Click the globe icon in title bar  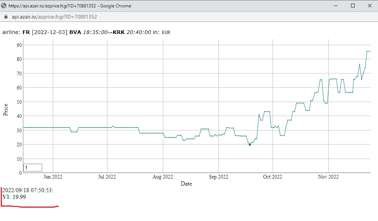[4, 6]
